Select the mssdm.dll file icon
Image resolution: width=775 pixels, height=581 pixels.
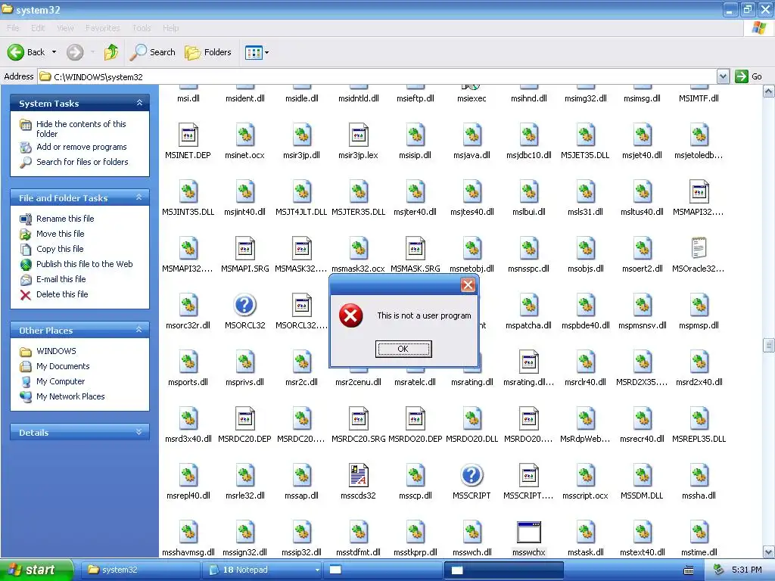[x=642, y=475]
